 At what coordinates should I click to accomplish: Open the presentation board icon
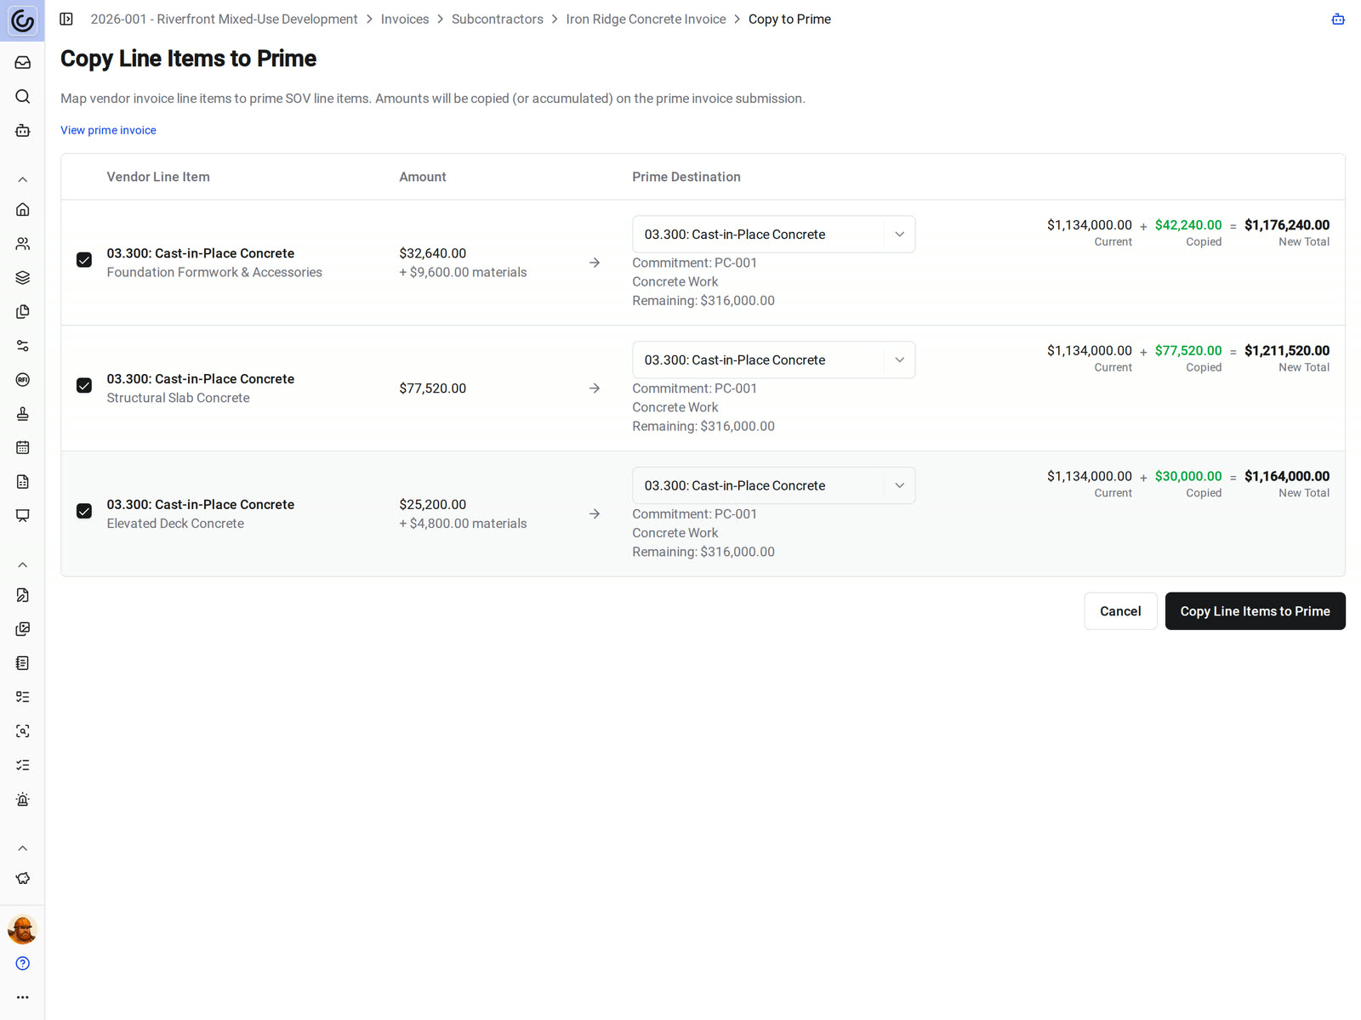23,515
